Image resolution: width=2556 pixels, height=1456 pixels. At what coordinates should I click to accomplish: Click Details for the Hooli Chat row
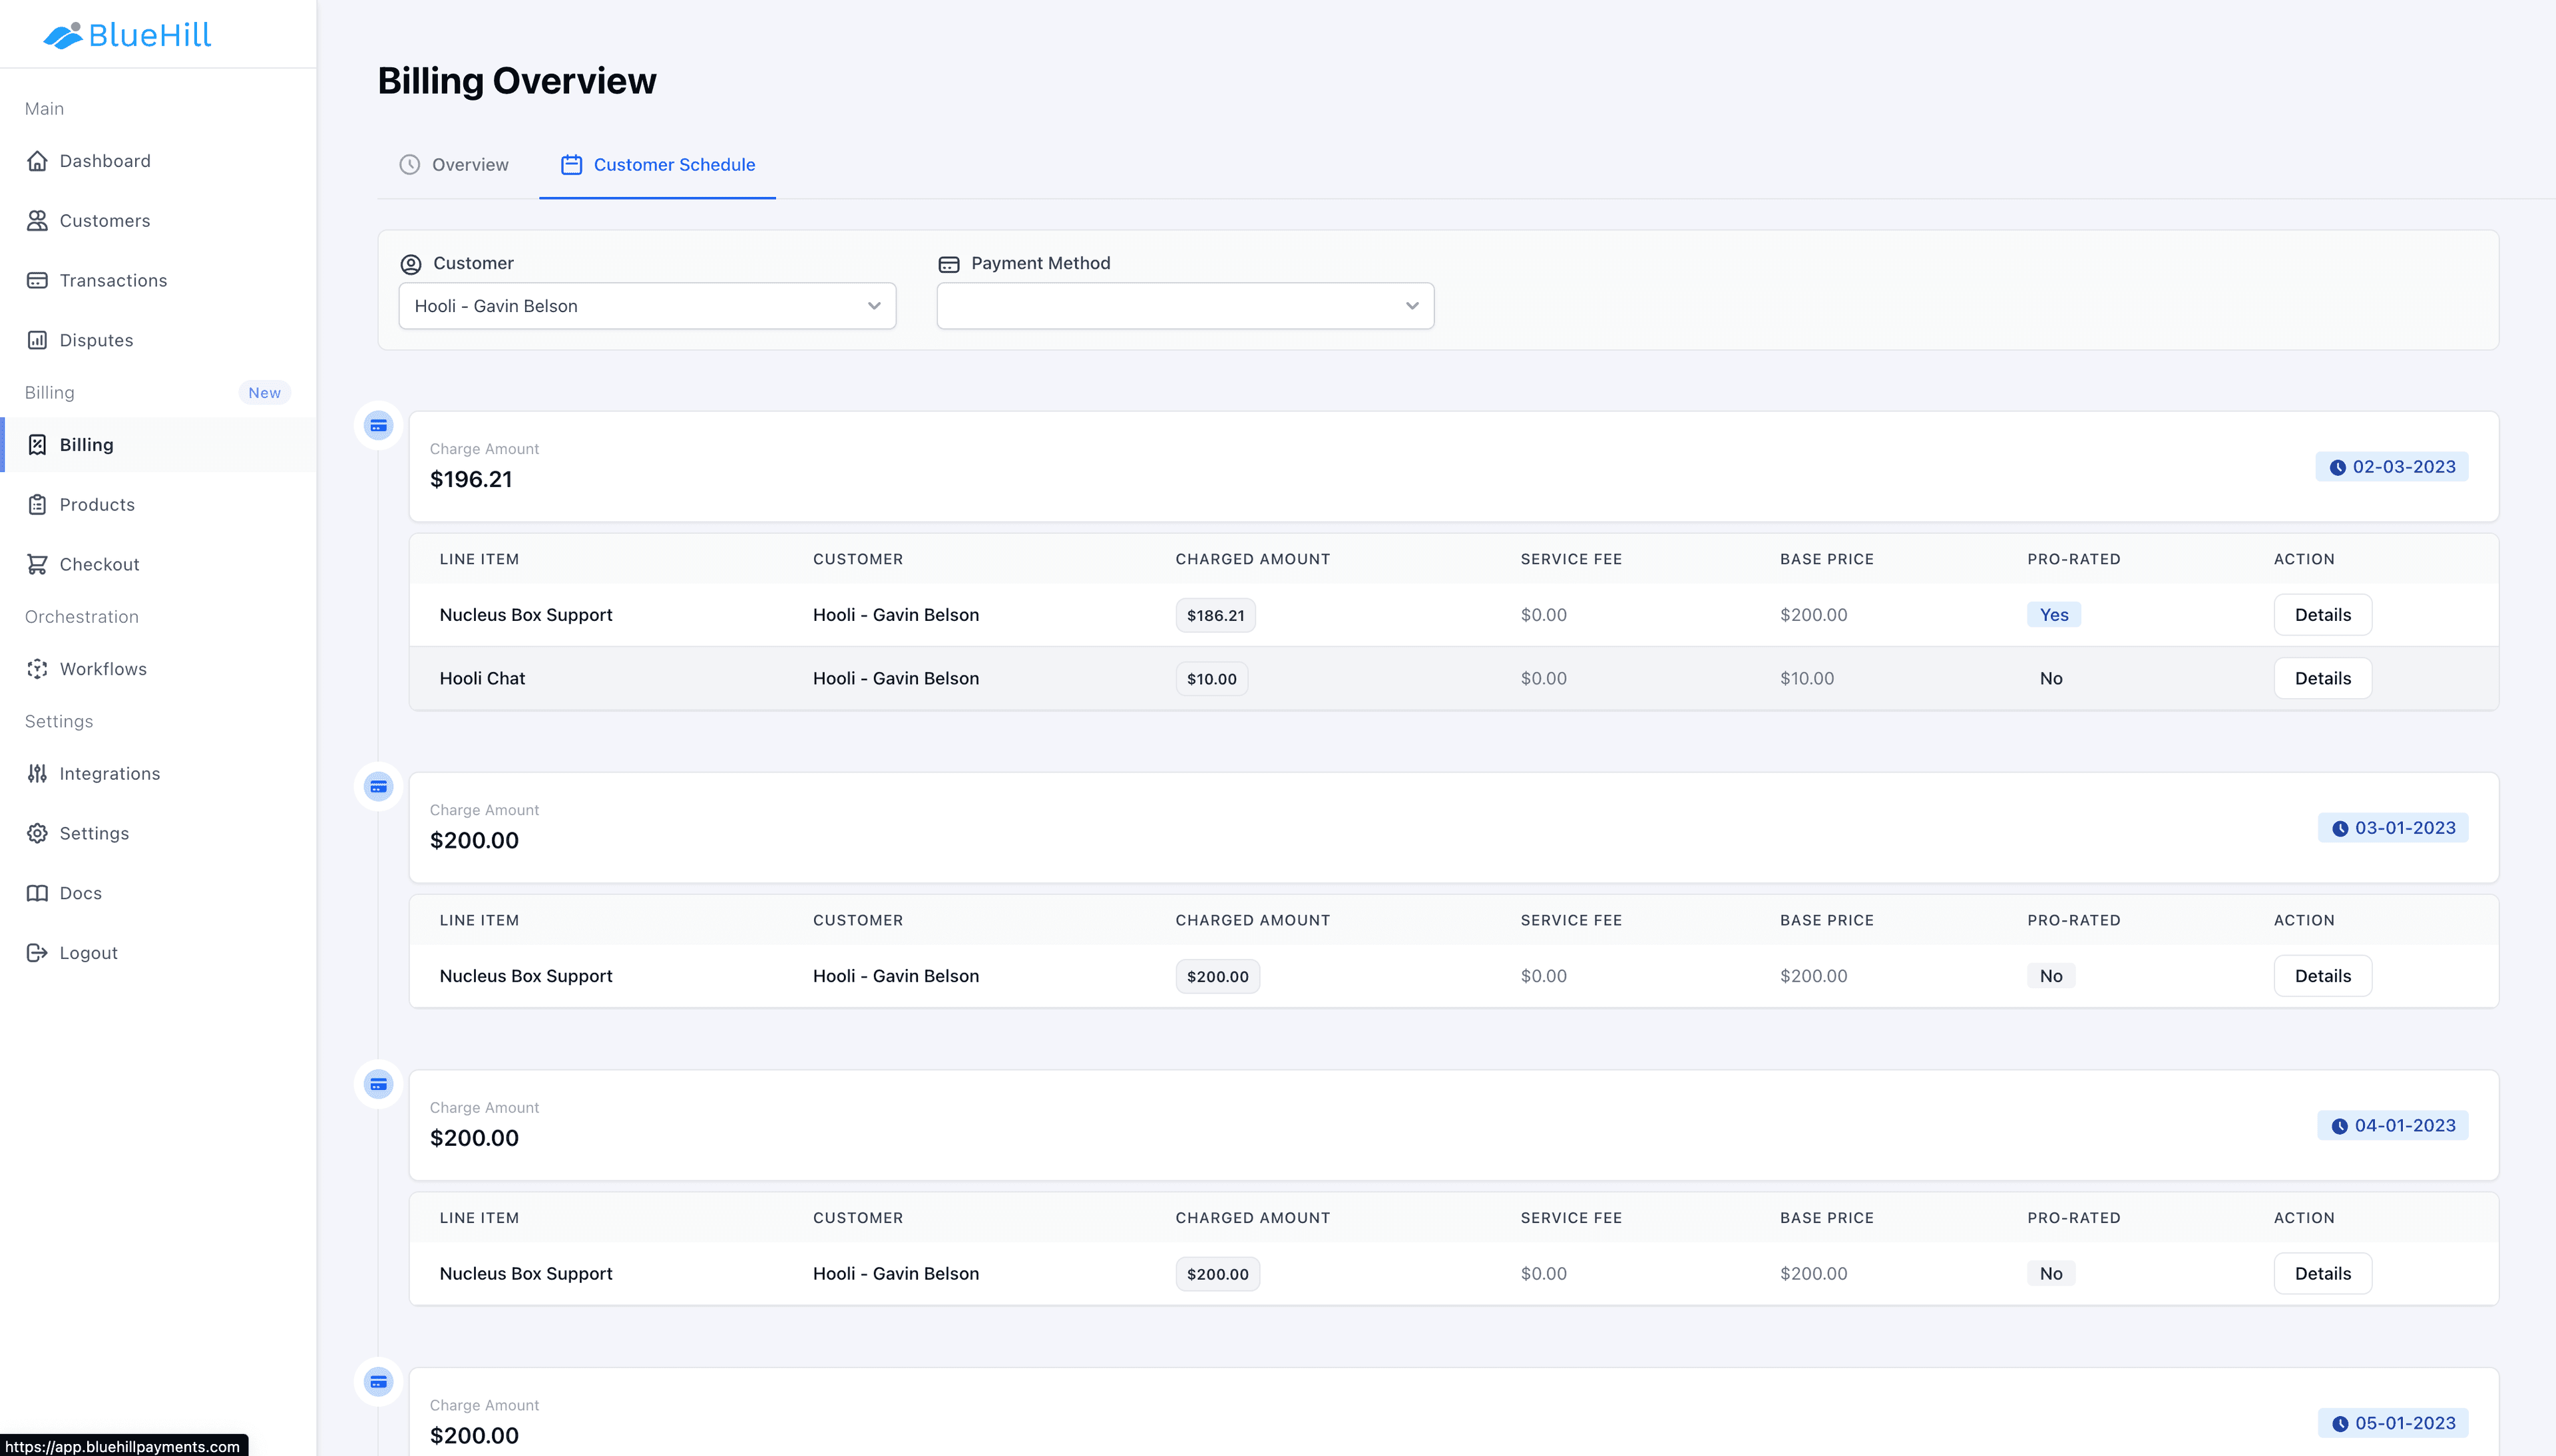(2322, 678)
